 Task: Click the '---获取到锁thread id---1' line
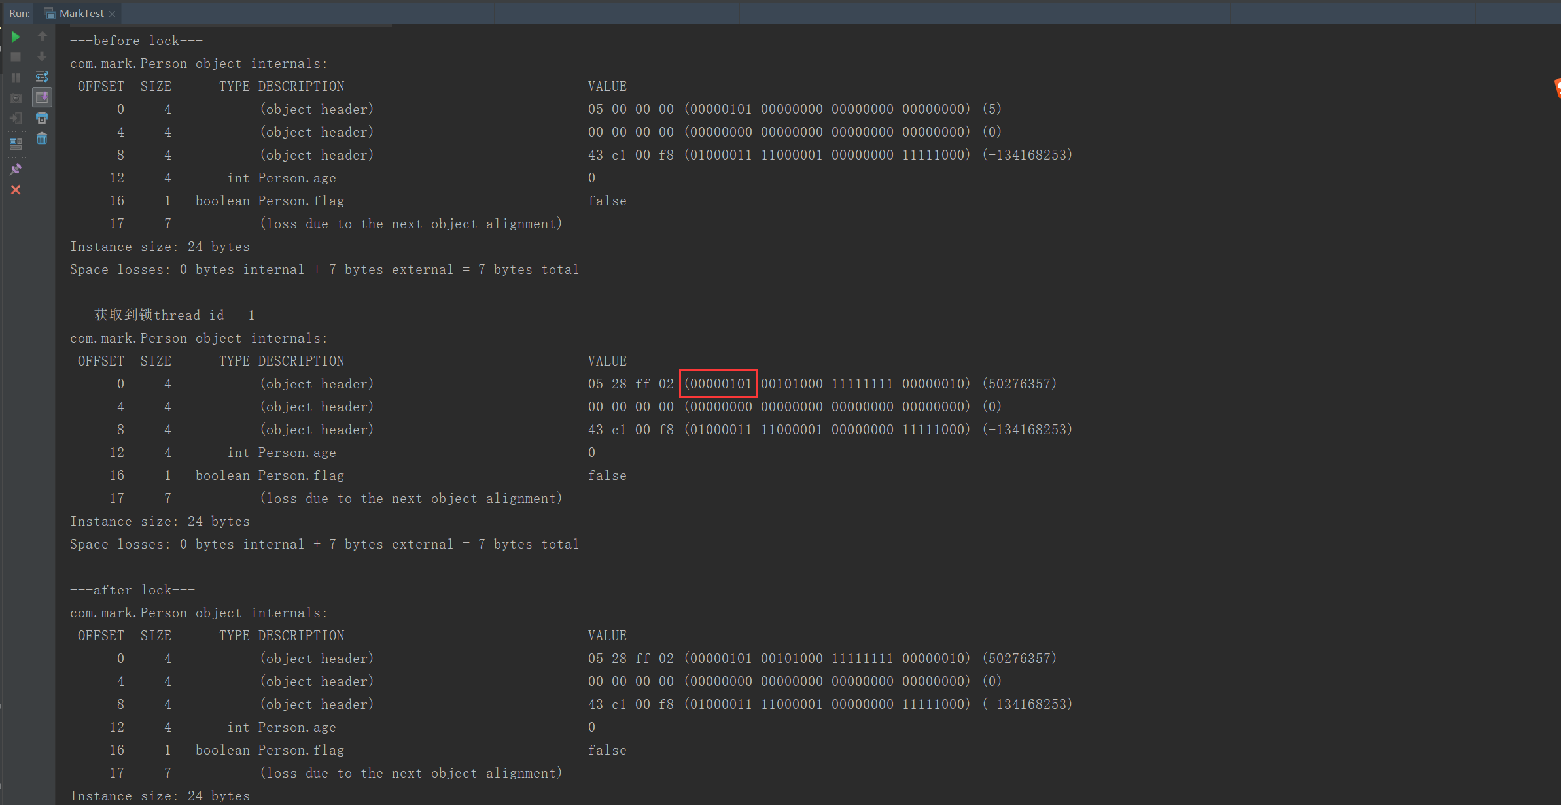coord(162,315)
